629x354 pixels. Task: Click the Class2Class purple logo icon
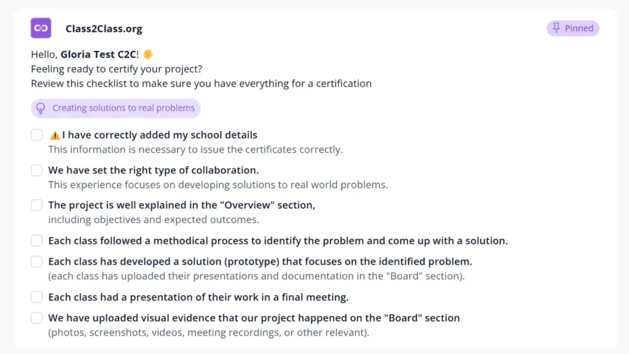(x=41, y=28)
